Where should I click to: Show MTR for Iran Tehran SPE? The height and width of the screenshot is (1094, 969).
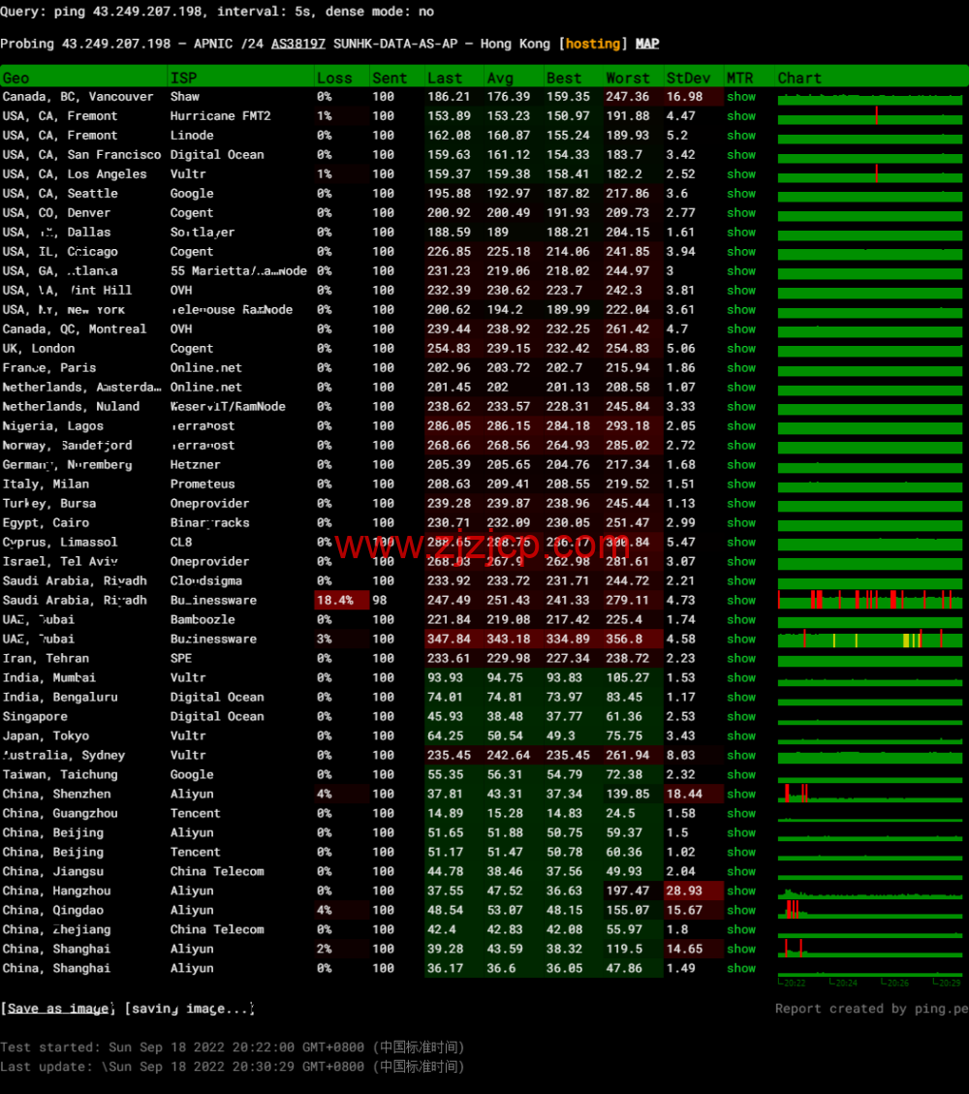click(x=741, y=659)
